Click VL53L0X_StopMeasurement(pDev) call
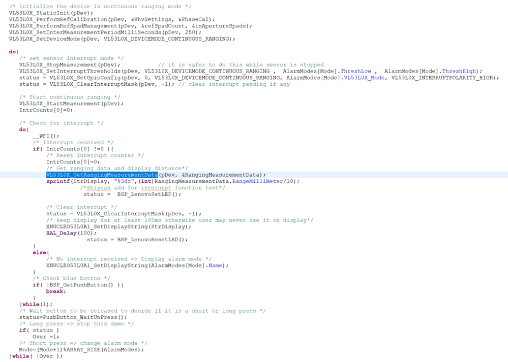The image size is (508, 362). [x=70, y=64]
